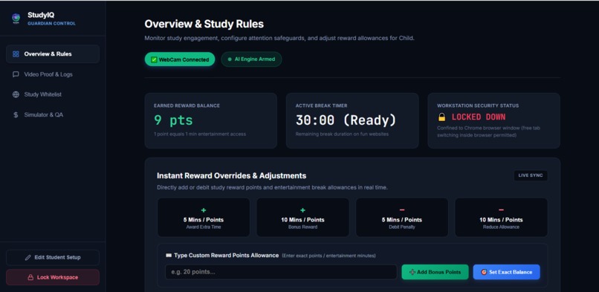The width and height of the screenshot is (599, 292).
Task: Click the Overview & Rules grid icon
Action: (x=16, y=53)
